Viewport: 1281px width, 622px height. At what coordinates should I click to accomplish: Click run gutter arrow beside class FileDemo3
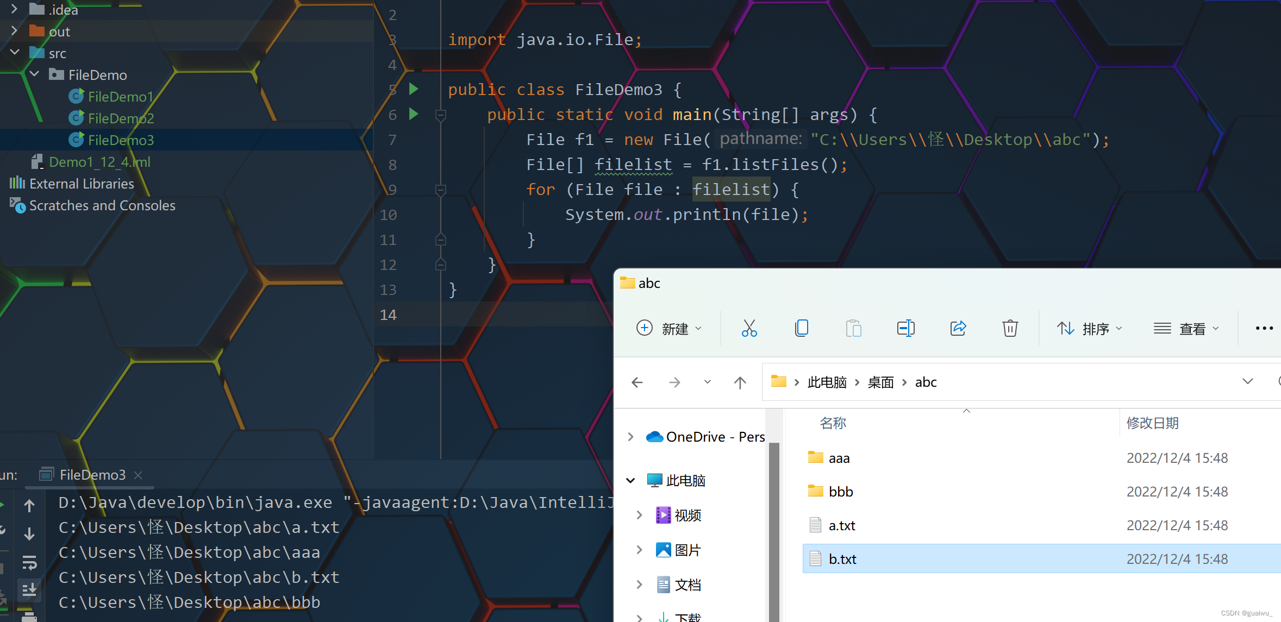coord(414,89)
